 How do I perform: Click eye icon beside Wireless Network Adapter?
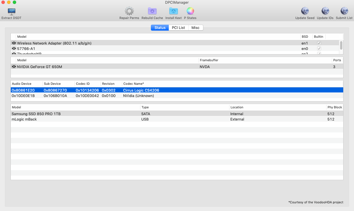14,43
